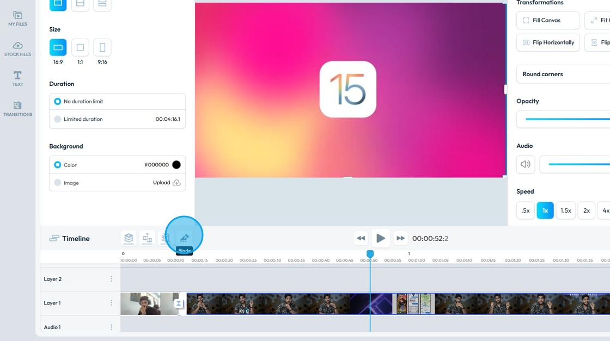Click the Fill Canvas button
This screenshot has width=610, height=341.
548,20
